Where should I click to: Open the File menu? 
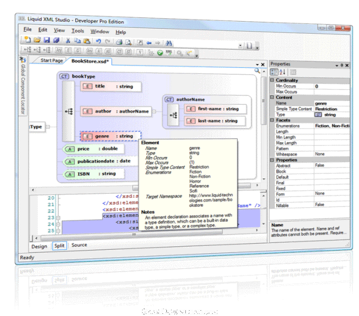(x=27, y=29)
